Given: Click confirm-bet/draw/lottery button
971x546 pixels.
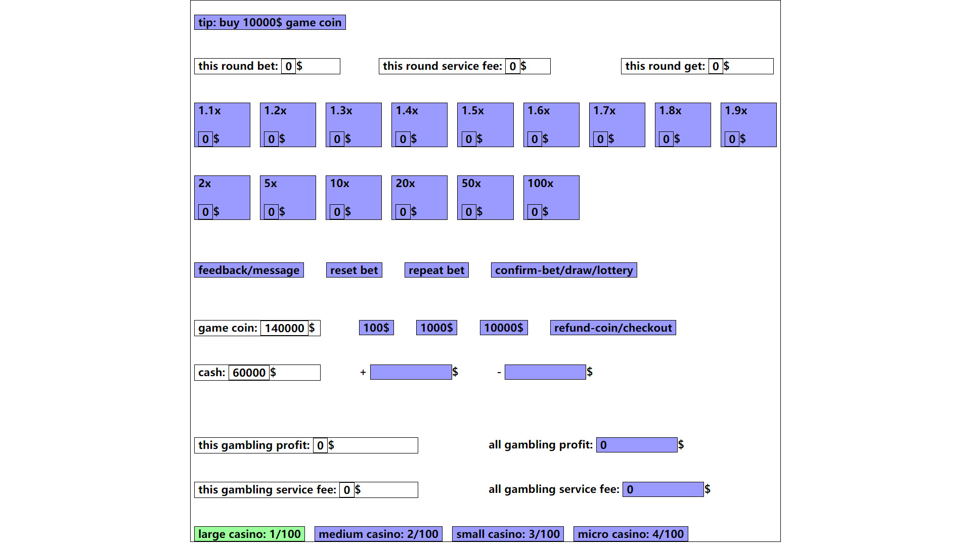Looking at the screenshot, I should (564, 270).
